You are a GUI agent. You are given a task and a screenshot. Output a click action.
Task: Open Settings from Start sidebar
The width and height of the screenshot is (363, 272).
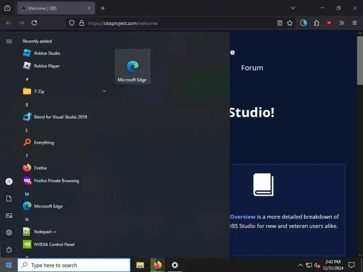tap(9, 232)
